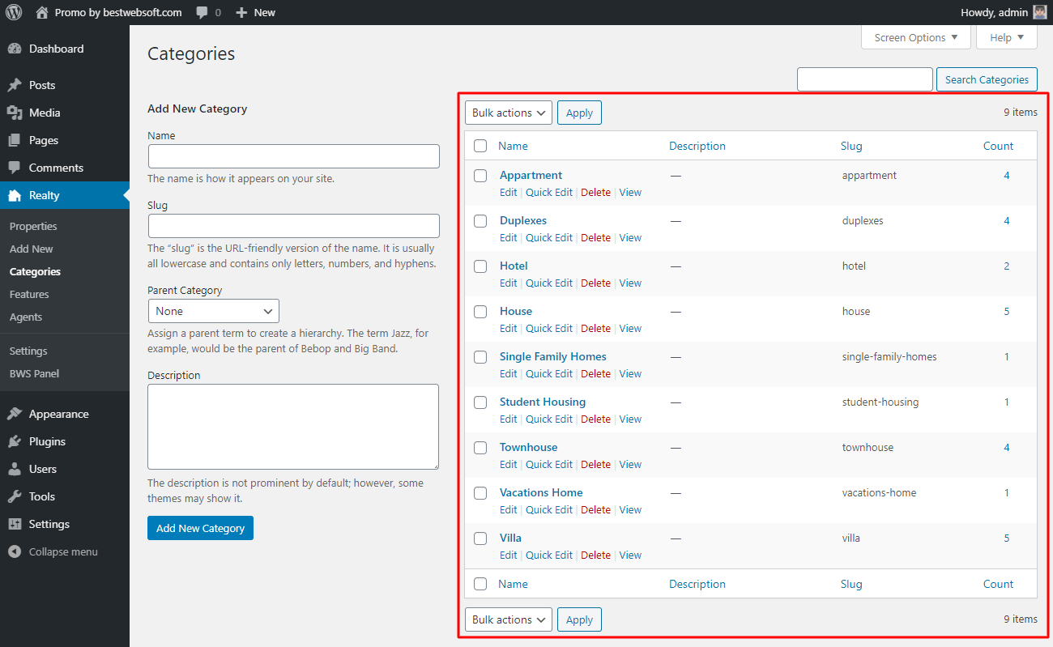Screen dimensions: 1053x647
Task: Open the top Bulk actions dropdown
Action: (x=509, y=113)
